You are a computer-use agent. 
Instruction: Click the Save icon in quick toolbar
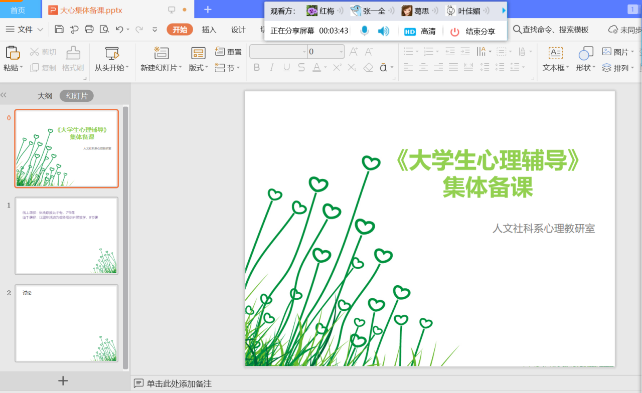(59, 30)
